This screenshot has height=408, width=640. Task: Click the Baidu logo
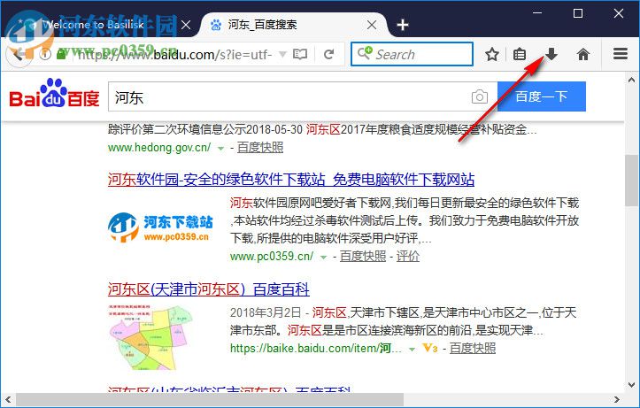54,94
